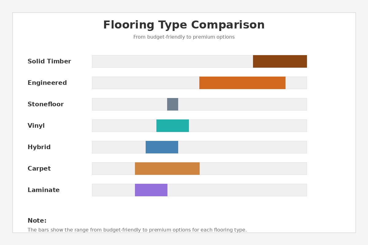Click the Flooring Type Comparison title

[184, 25]
